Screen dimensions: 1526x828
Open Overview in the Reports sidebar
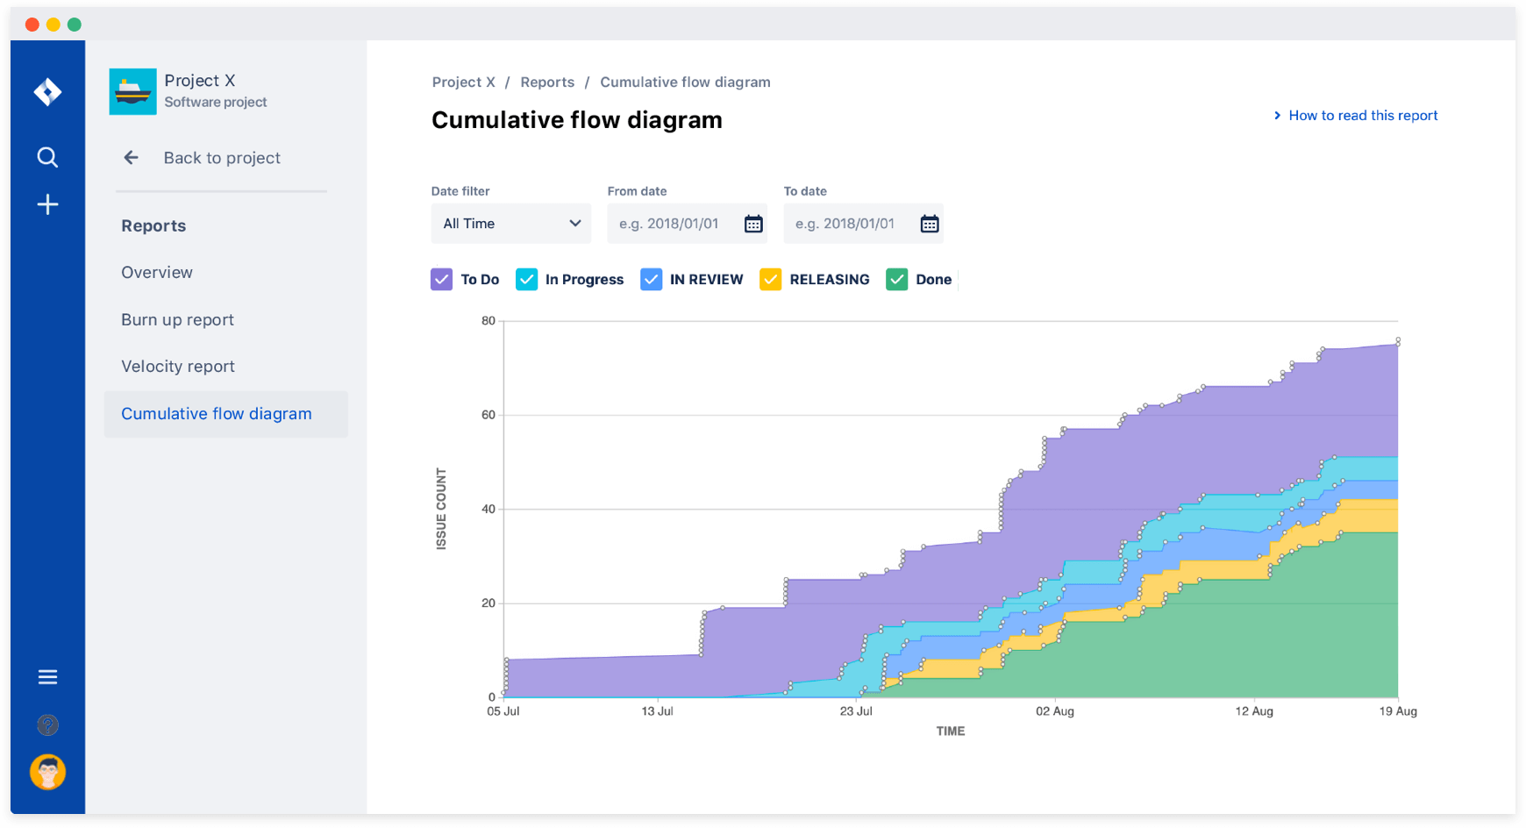point(157,272)
